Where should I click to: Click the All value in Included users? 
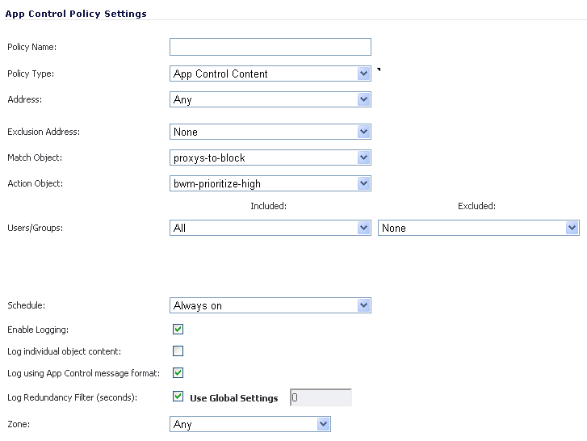click(179, 228)
